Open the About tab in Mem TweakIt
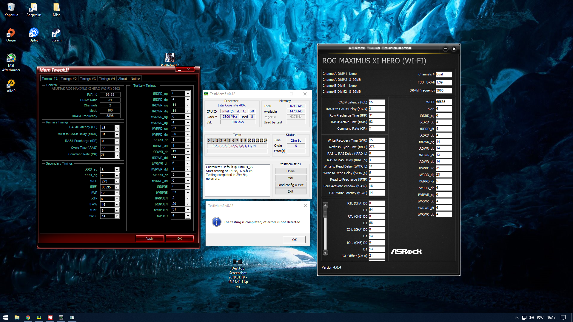Screen dimensions: 573x322 [122, 79]
